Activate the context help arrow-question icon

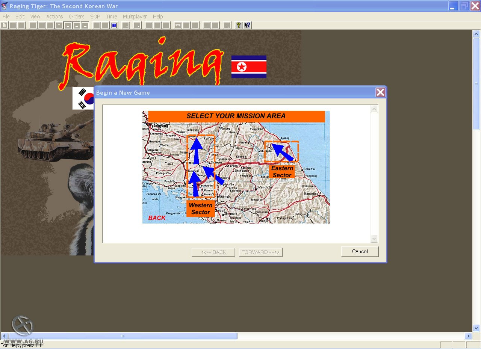tap(247, 25)
